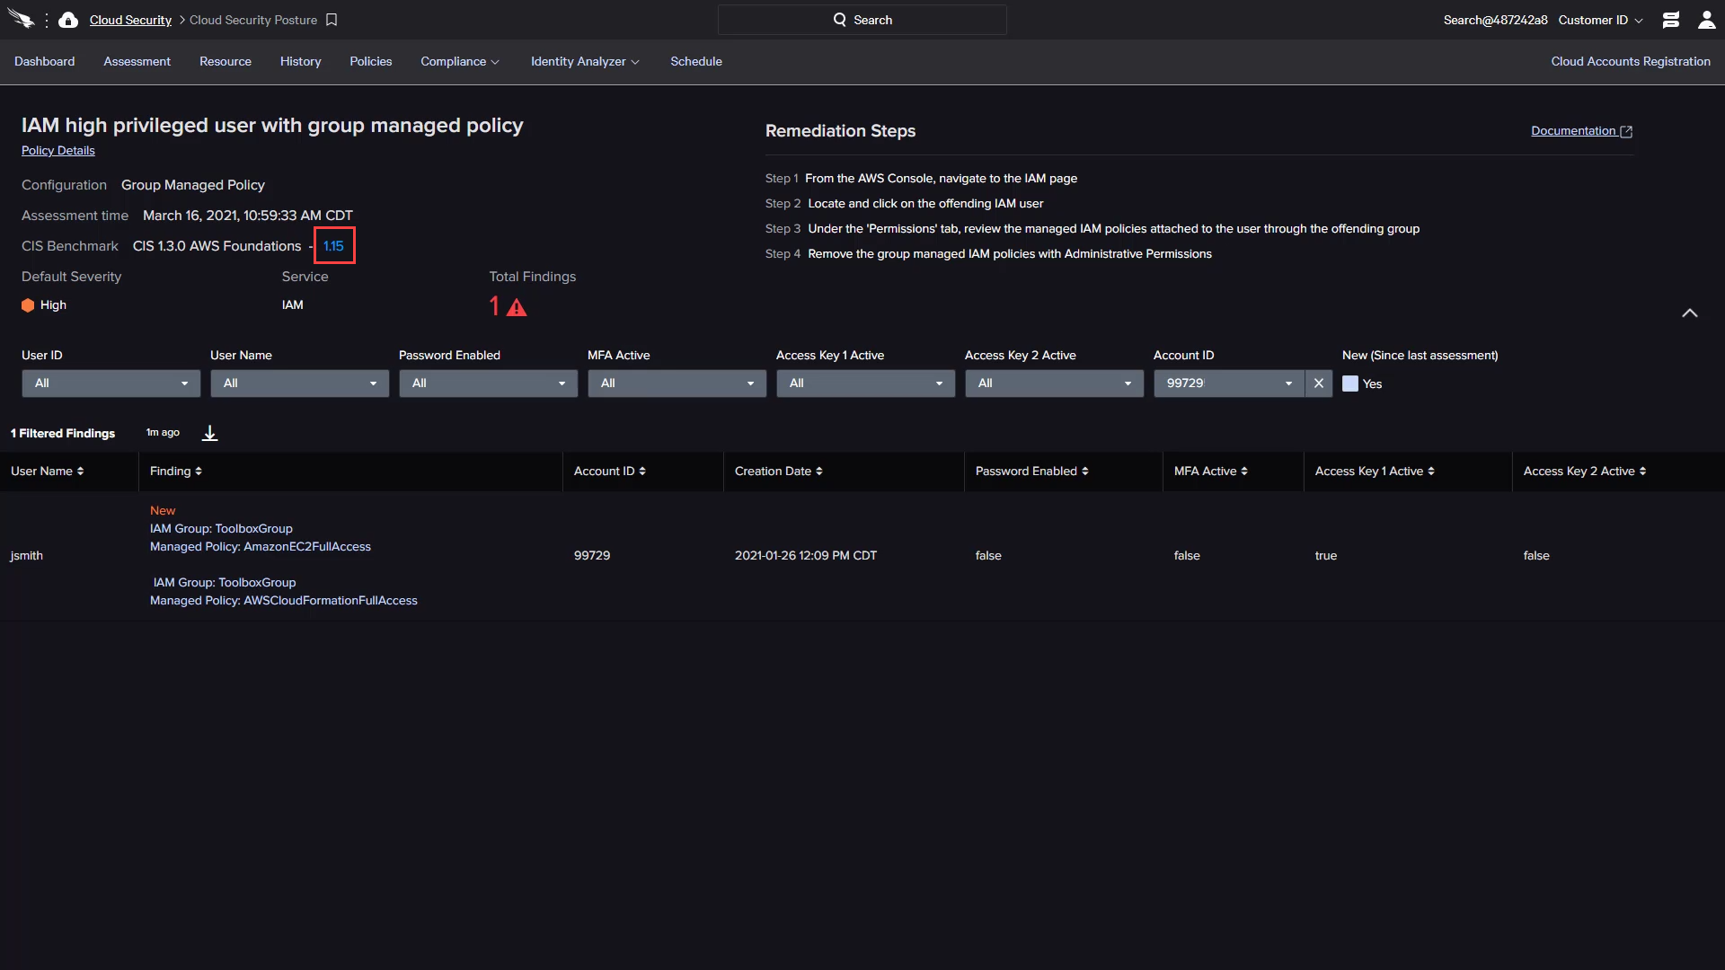Screen dimensions: 1725x970
Task: Click the 2021-01-26 12:09 PM CDT creation date
Action: (805, 555)
